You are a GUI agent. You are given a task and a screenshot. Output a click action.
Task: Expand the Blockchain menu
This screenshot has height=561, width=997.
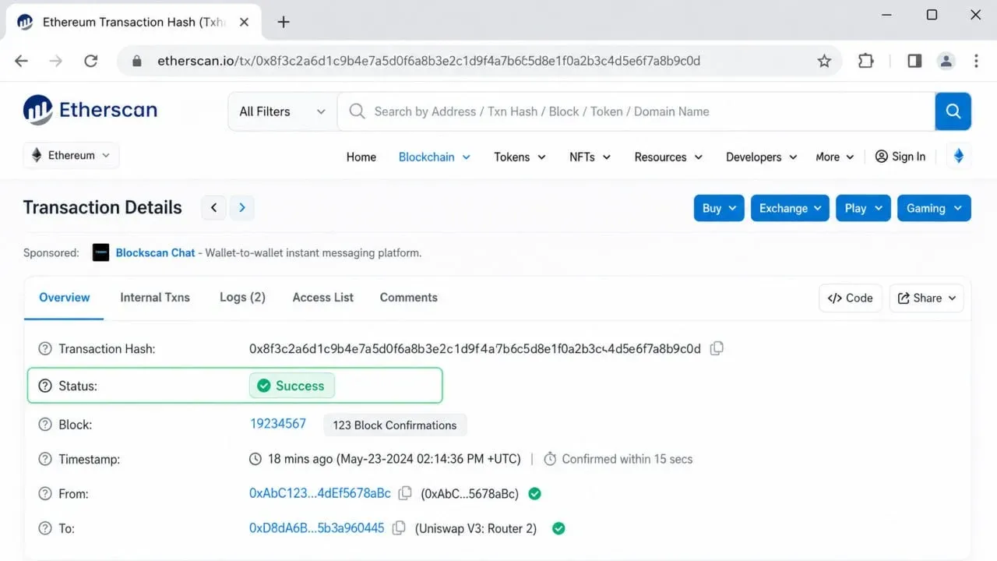[x=435, y=157]
